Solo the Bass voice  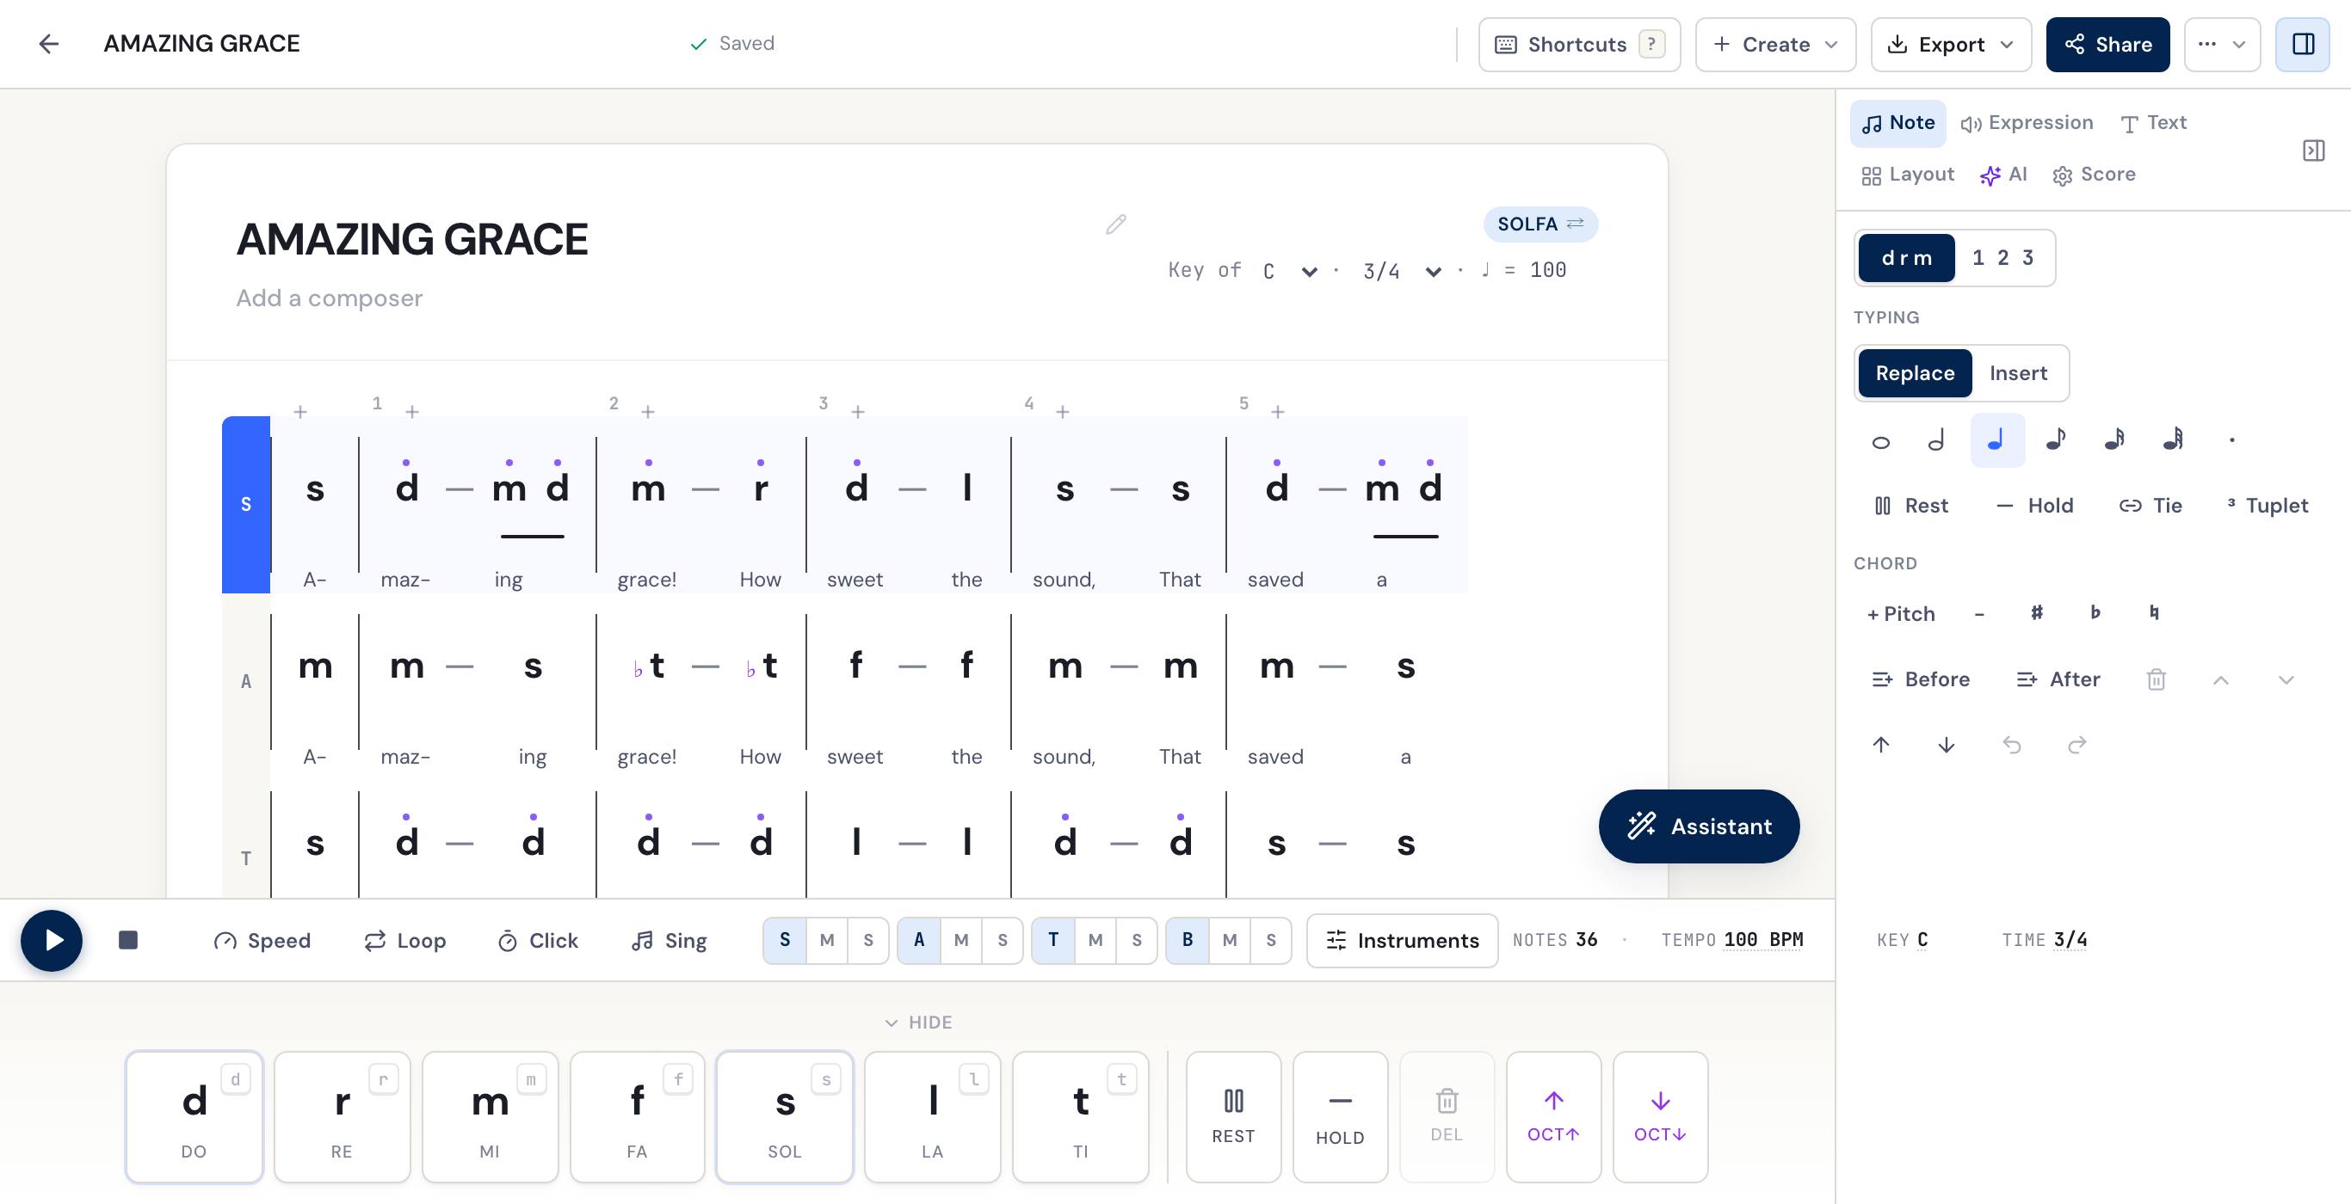pos(1270,940)
